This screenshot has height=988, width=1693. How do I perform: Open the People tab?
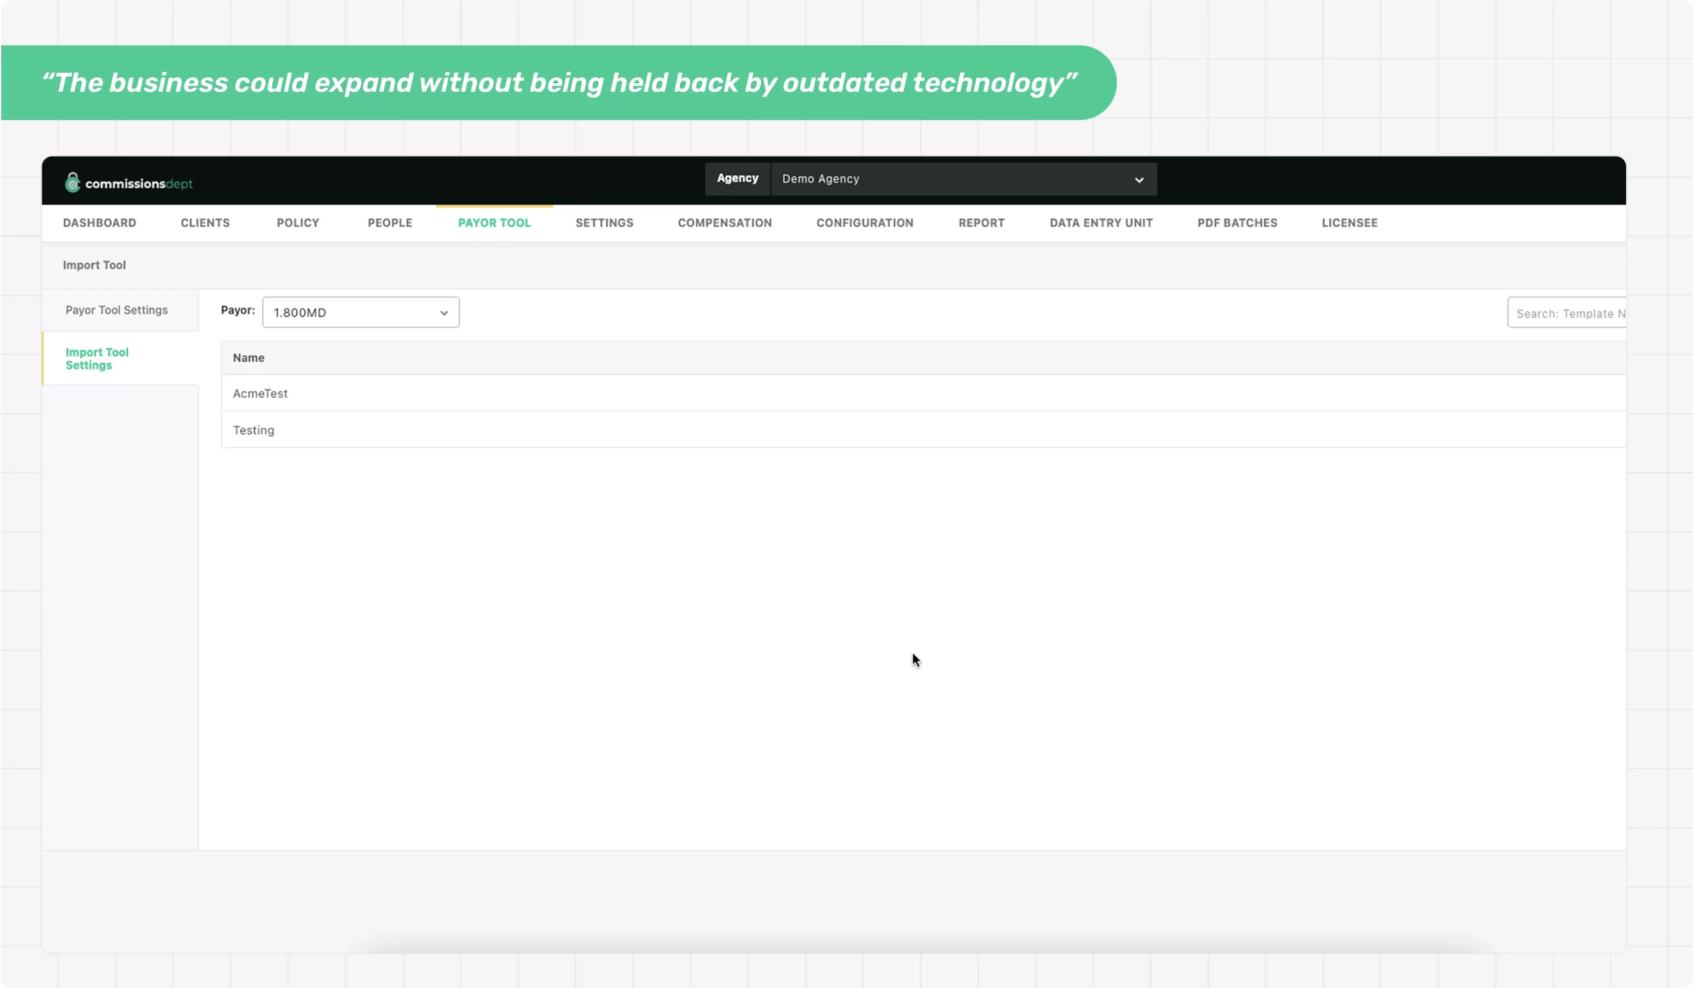[x=390, y=223]
